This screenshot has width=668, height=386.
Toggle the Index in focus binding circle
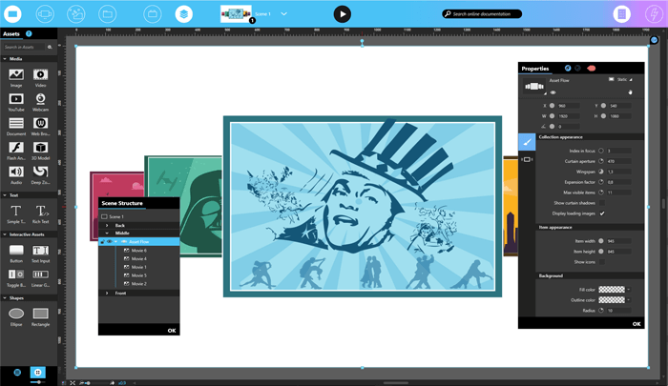pos(601,151)
